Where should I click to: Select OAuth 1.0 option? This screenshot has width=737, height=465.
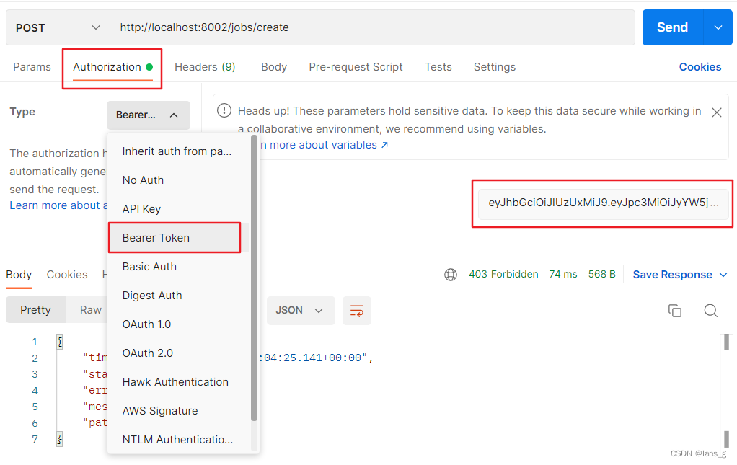coord(179,324)
